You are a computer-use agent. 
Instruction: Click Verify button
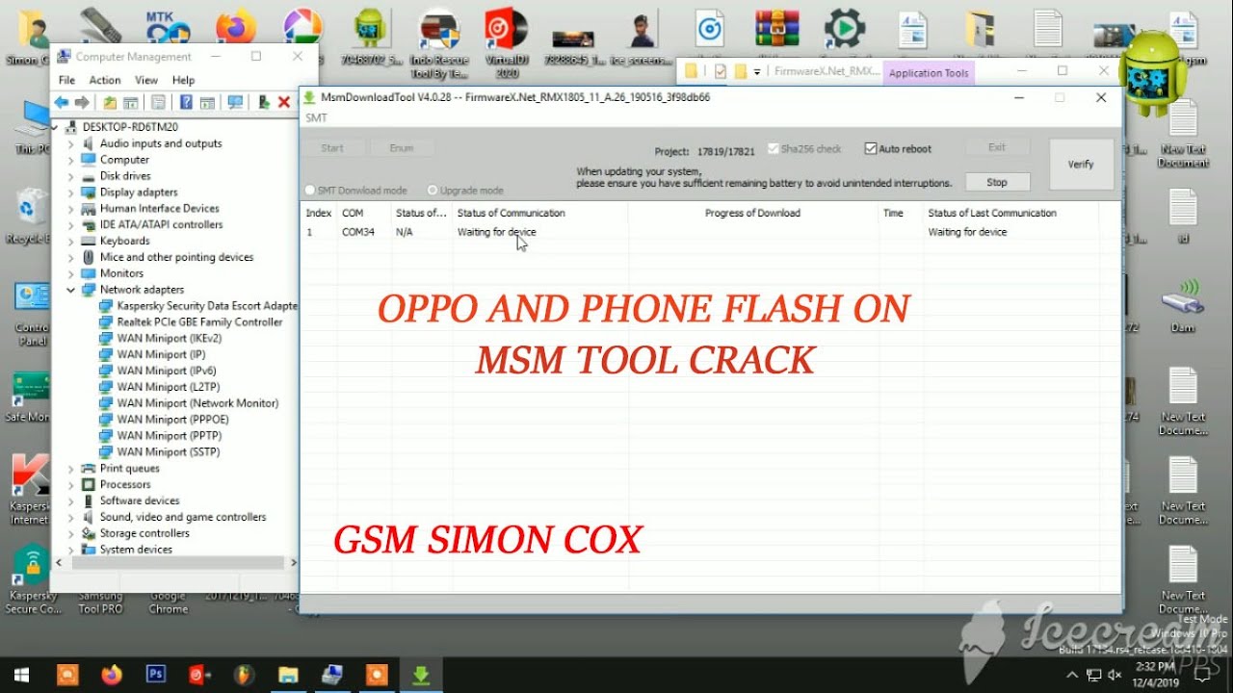coord(1081,165)
